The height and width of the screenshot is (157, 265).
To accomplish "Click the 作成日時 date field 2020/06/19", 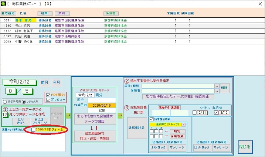I will [102, 105].
